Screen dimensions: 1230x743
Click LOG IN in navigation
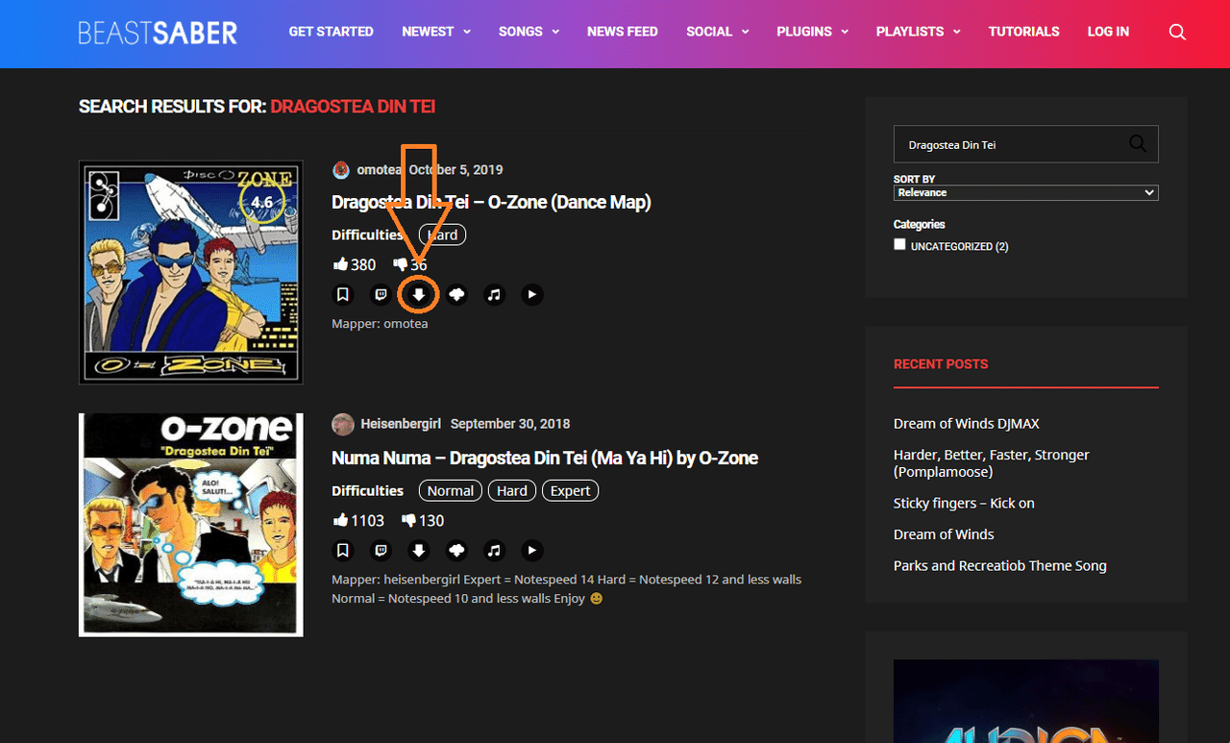pyautogui.click(x=1108, y=32)
